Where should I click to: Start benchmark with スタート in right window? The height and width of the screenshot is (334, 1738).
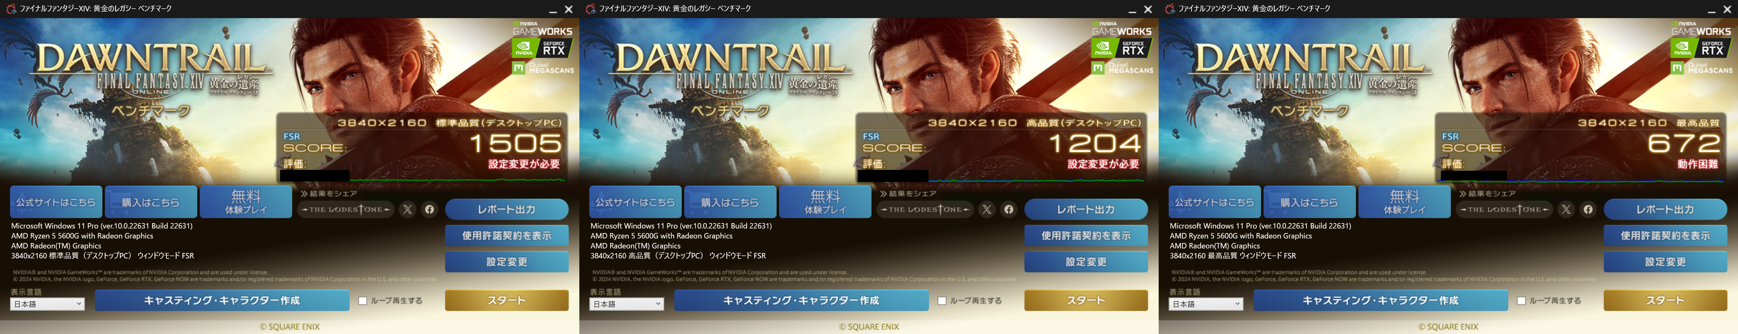coord(1665,300)
